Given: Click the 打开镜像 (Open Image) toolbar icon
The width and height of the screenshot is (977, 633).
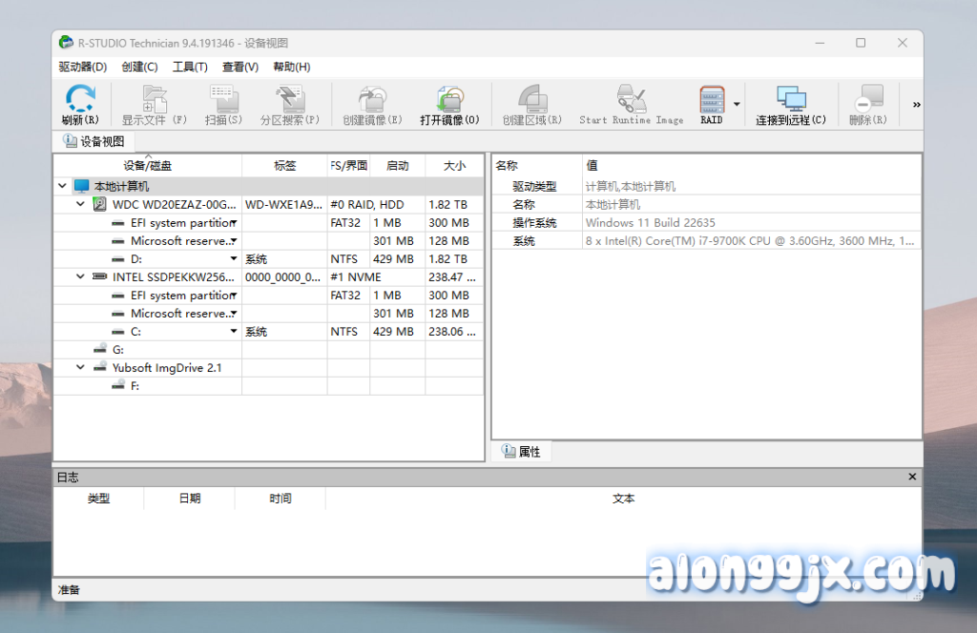Looking at the screenshot, I should (x=450, y=100).
